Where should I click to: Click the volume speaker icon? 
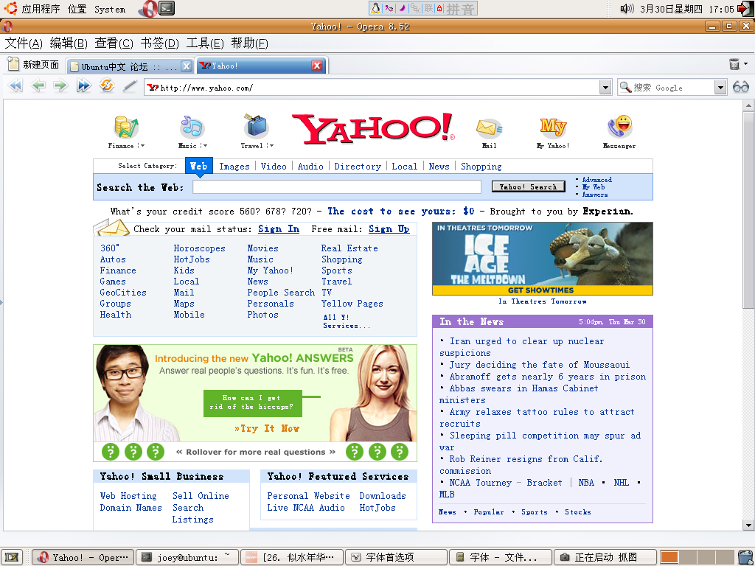coord(627,9)
